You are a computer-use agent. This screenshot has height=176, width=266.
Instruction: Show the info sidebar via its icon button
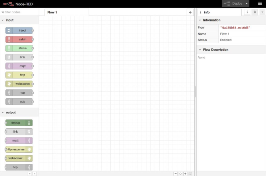(247, 12)
